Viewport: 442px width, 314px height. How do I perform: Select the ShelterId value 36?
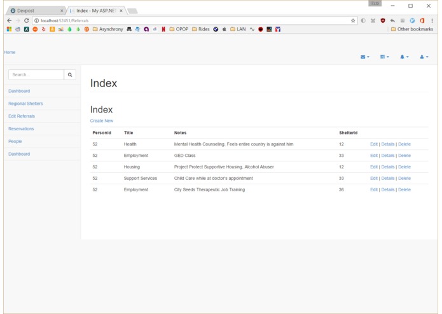coord(342,190)
